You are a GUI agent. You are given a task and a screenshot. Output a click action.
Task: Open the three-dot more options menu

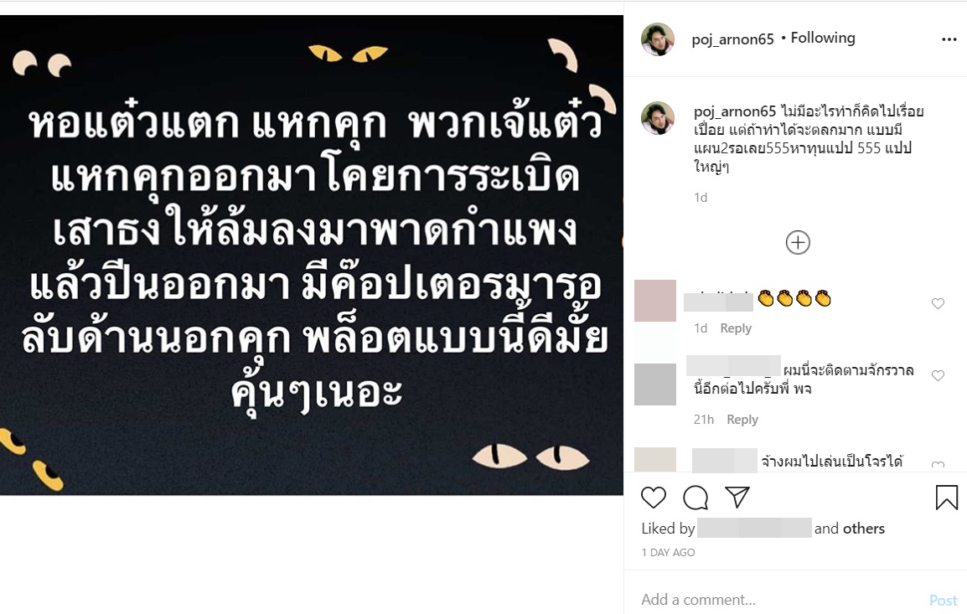pos(949,39)
